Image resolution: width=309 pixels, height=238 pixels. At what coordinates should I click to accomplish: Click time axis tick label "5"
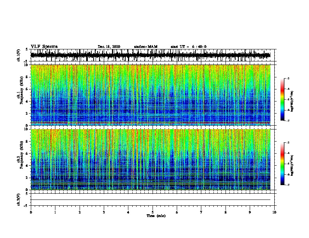tap(153, 212)
